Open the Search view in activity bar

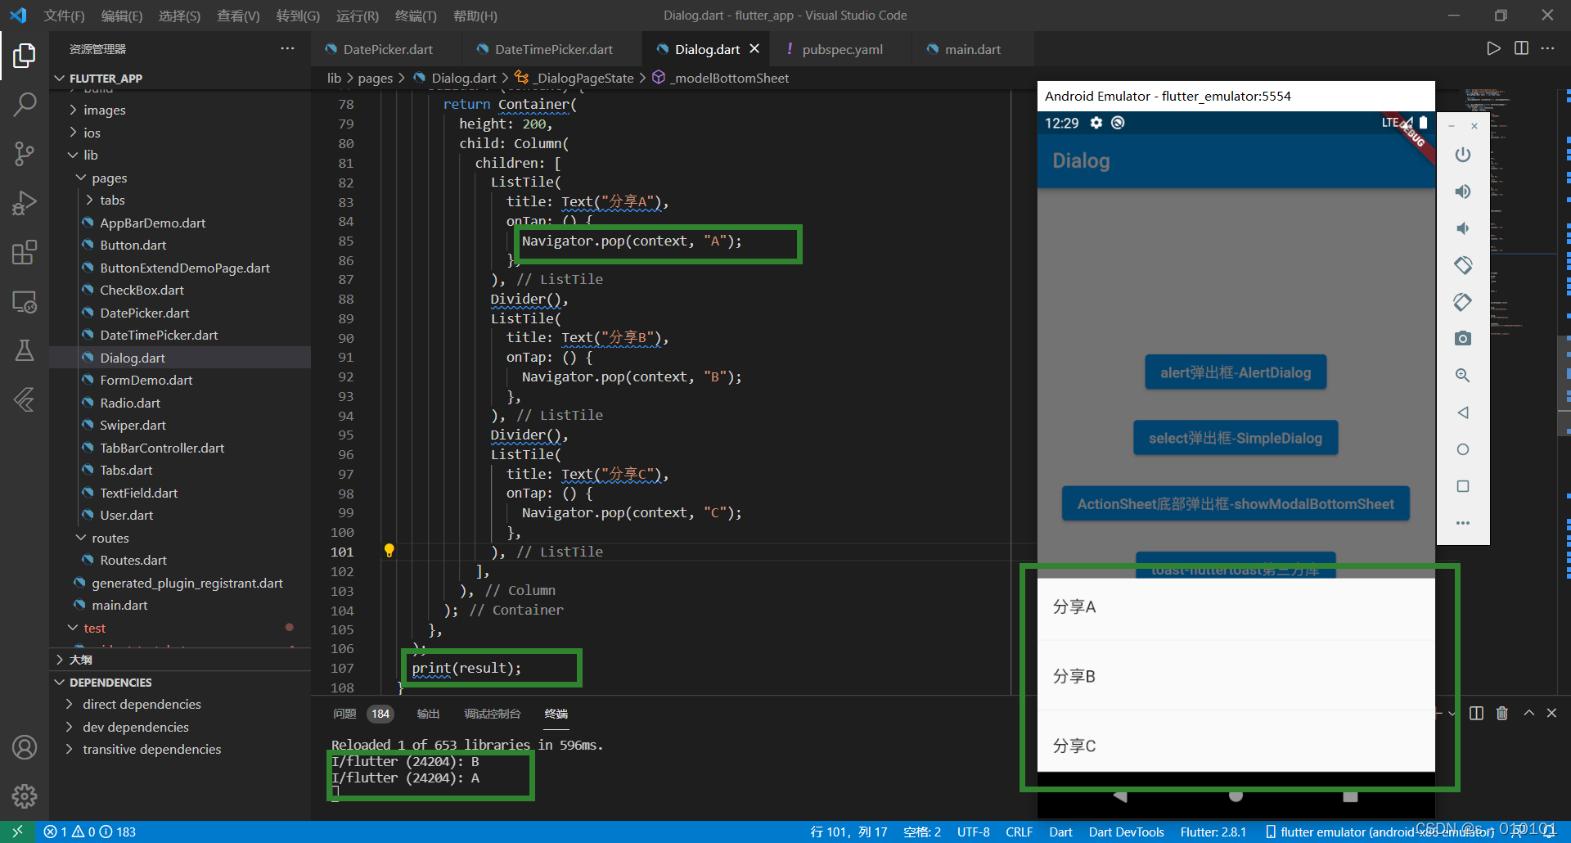[25, 104]
